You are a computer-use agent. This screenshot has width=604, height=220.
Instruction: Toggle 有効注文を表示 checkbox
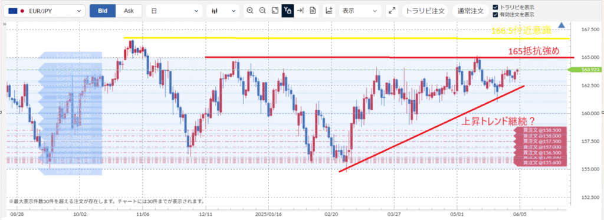pos(495,15)
